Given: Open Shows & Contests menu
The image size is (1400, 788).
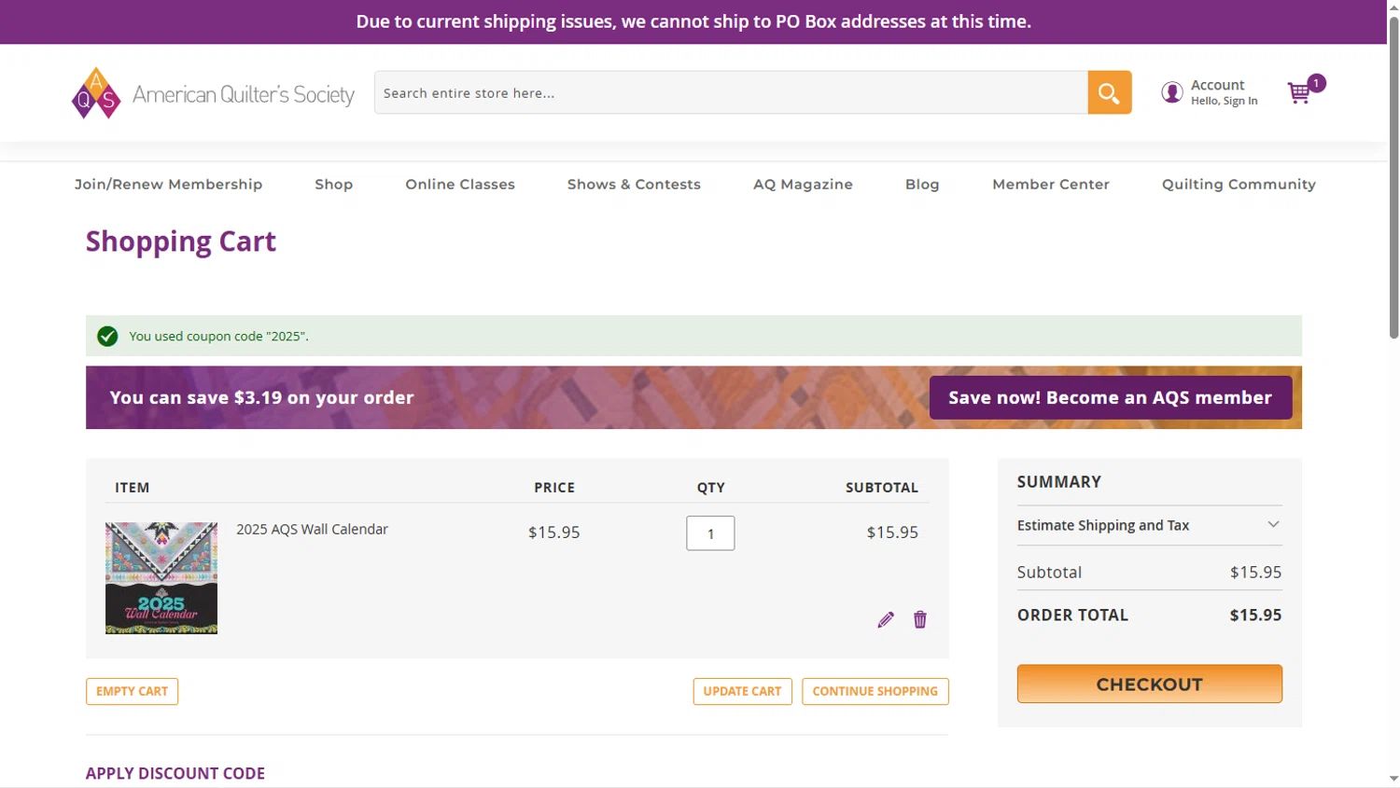Looking at the screenshot, I should [634, 185].
